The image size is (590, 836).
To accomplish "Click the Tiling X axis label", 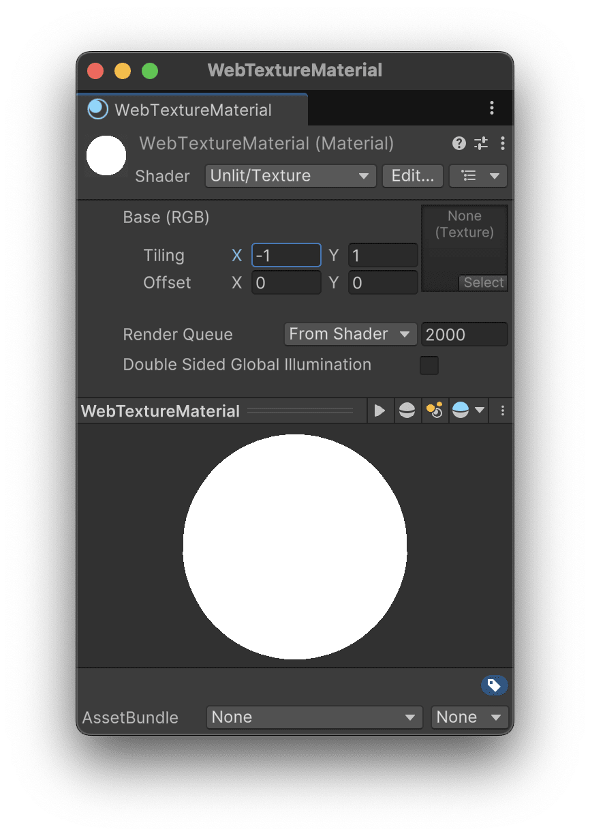I will click(x=237, y=256).
